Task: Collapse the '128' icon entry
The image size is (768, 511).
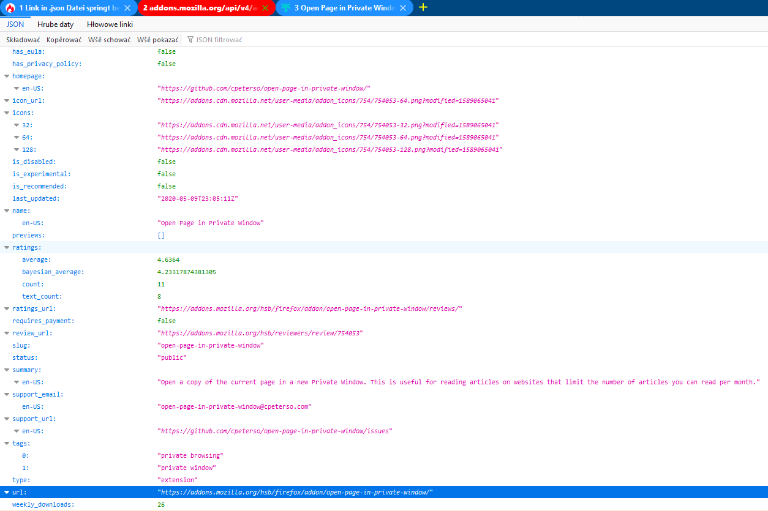Action: [17, 149]
